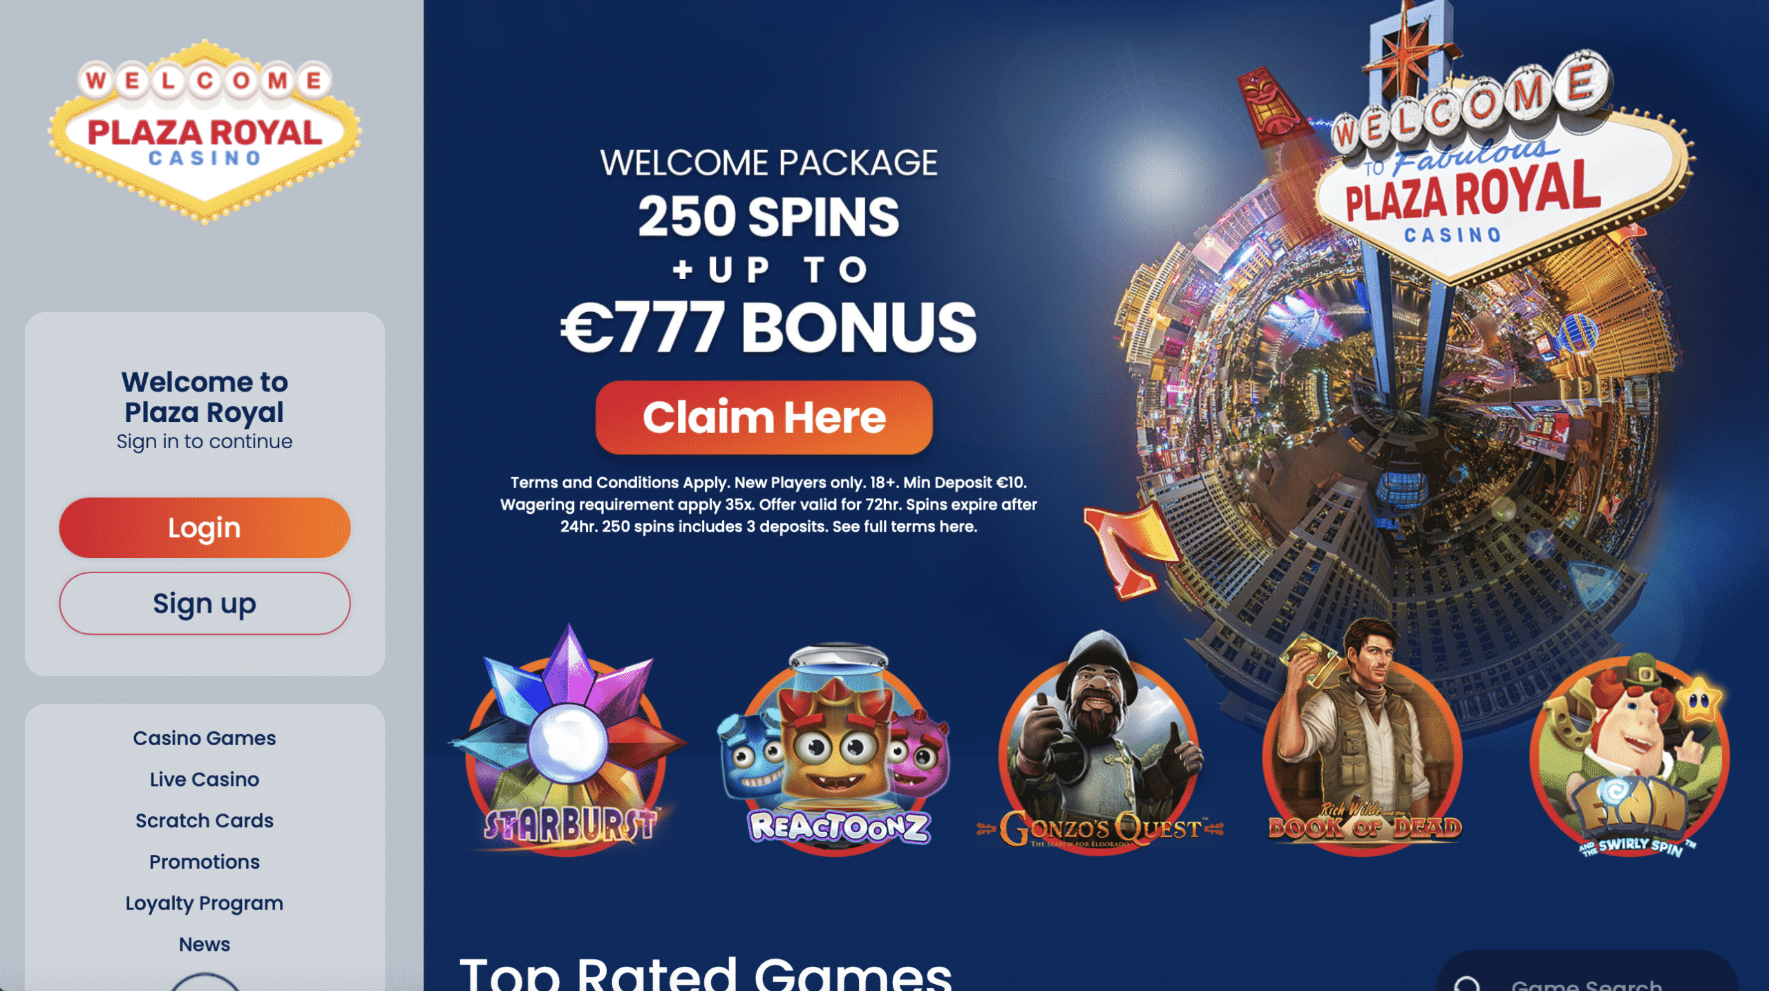Go to the Live Casino section
Image resolution: width=1769 pixels, height=991 pixels.
coord(205,779)
